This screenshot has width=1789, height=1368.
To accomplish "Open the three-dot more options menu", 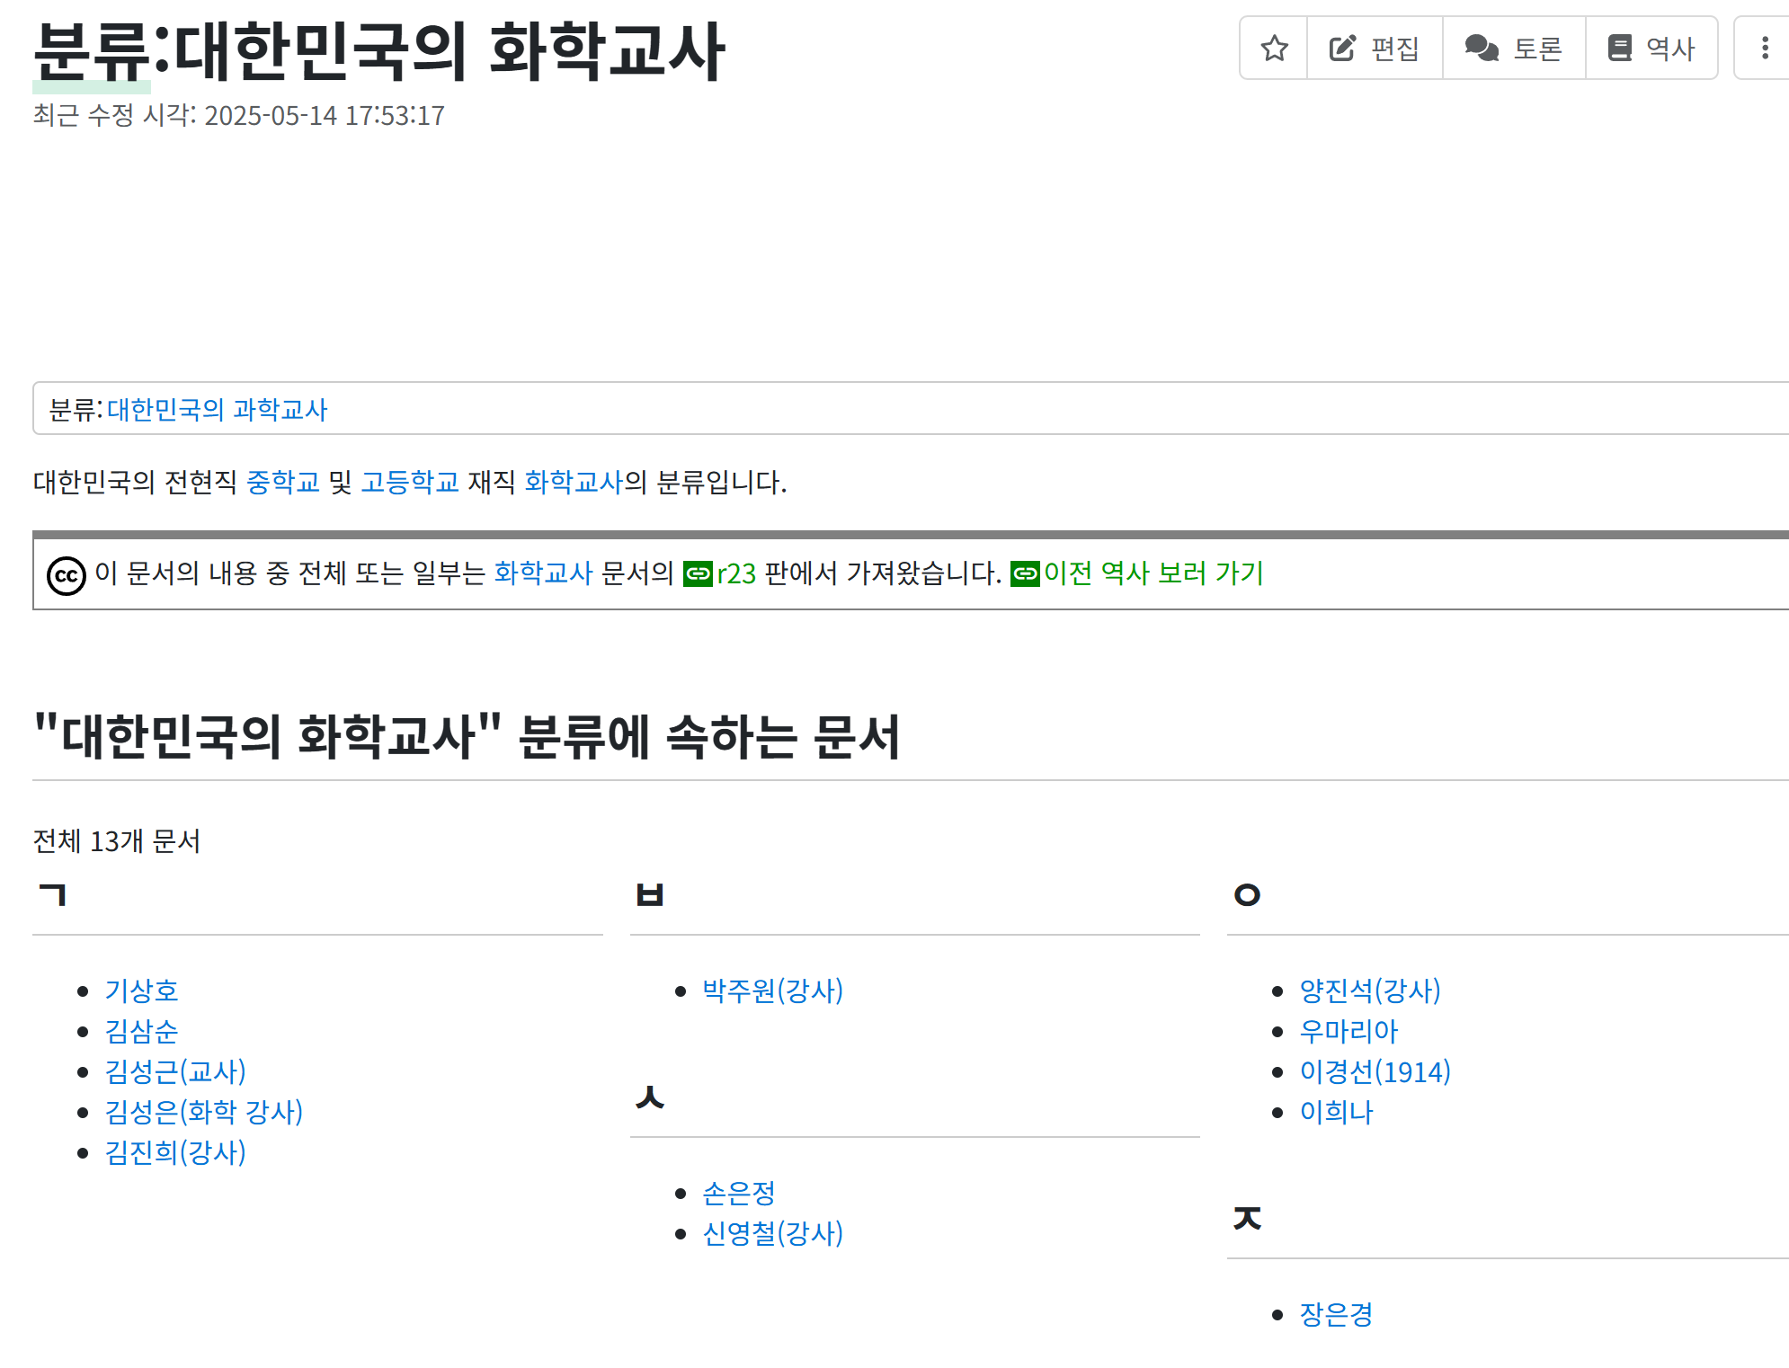I will tap(1765, 48).
